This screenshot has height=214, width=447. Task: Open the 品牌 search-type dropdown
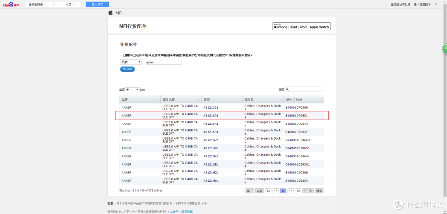point(130,62)
